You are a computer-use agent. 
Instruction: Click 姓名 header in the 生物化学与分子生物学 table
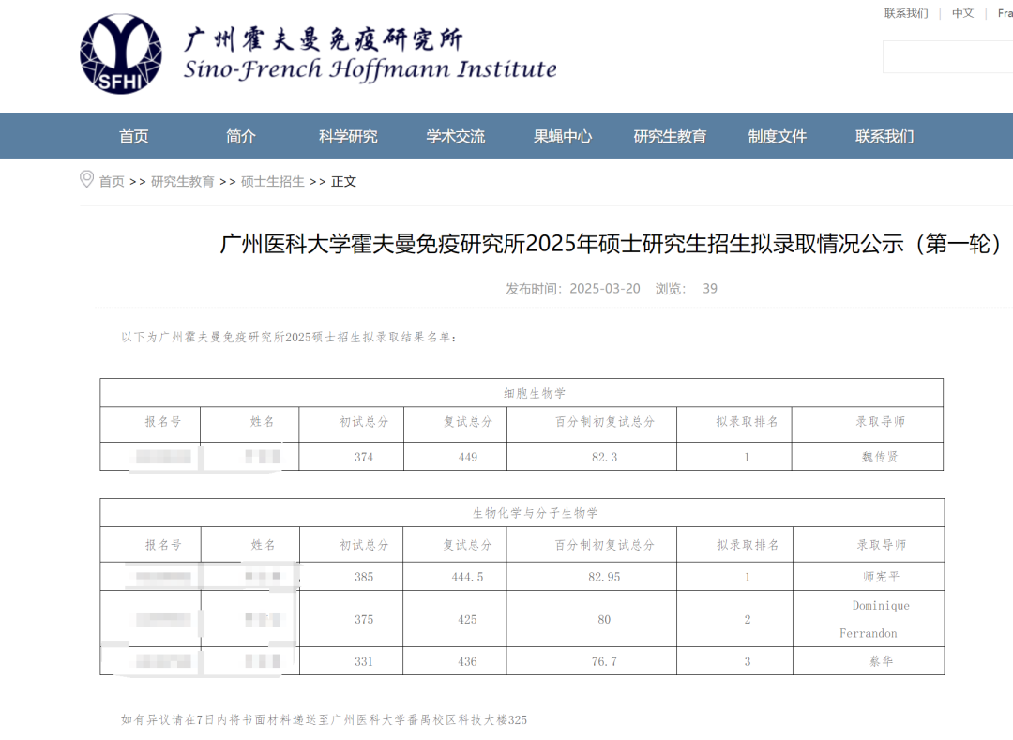coord(263,545)
